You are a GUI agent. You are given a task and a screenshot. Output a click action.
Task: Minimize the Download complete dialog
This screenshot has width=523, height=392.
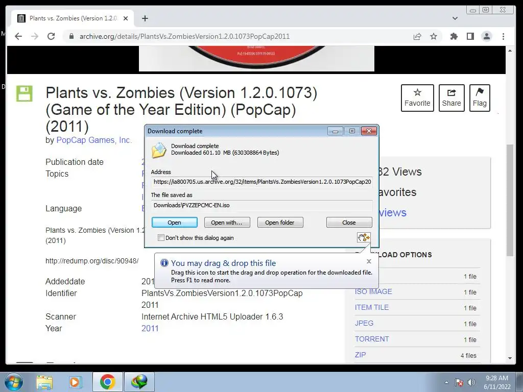click(335, 131)
